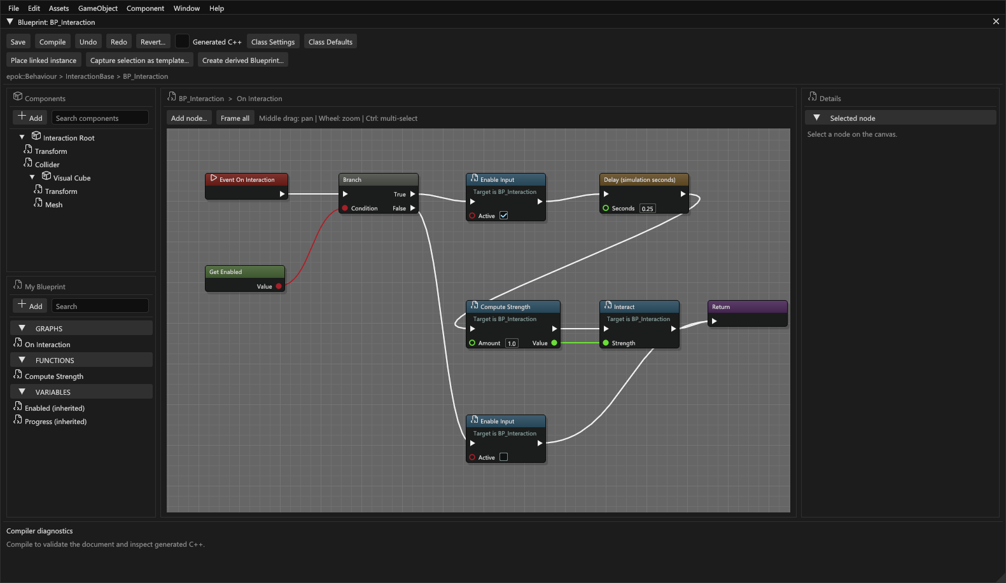Collapse the Visual Cube tree node
This screenshot has height=583, width=1006.
click(x=32, y=177)
